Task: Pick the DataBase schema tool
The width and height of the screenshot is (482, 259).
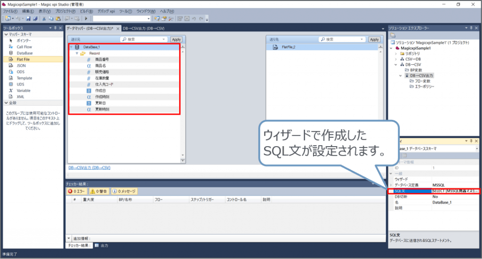Action: pyautogui.click(x=24, y=53)
